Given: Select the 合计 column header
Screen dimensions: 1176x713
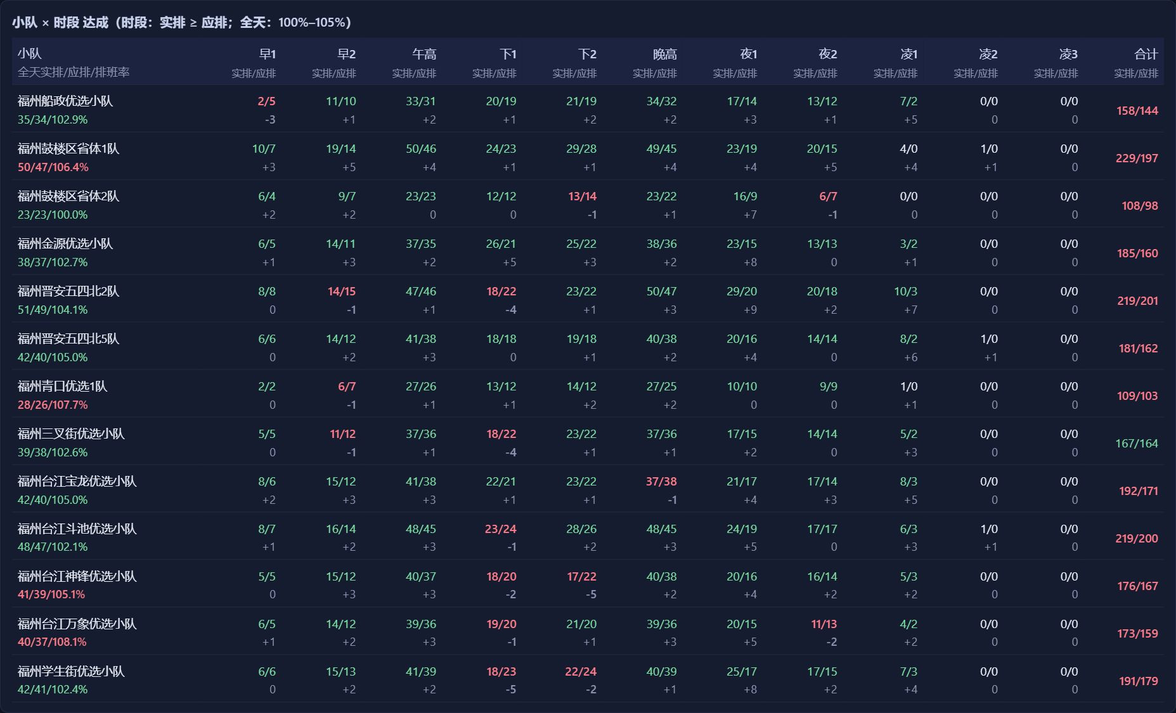Looking at the screenshot, I should click(x=1146, y=54).
